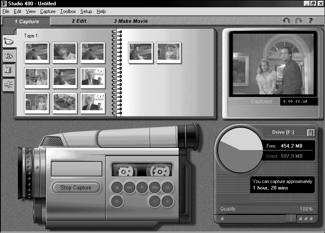The height and width of the screenshot is (233, 325).
Task: Click the question mark help icon
Action: tap(310, 21)
